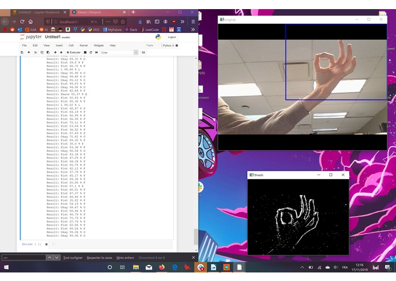
Task: Click the localhost address bar
Action: click(70, 22)
